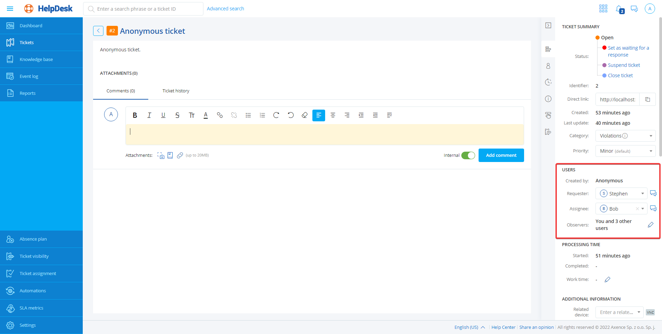Click the insert link icon in toolbar

tap(220, 115)
